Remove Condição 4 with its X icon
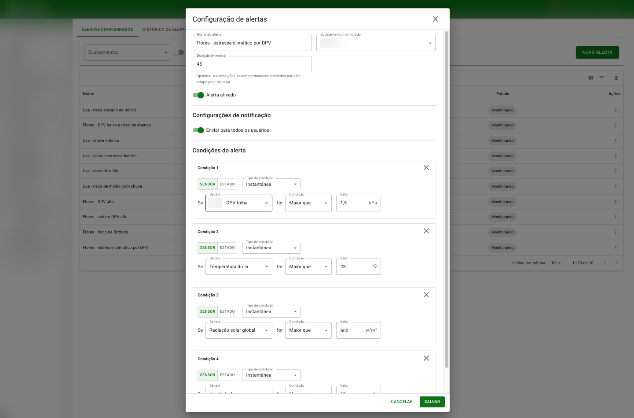Screen dimensions: 634x418 [426, 358]
